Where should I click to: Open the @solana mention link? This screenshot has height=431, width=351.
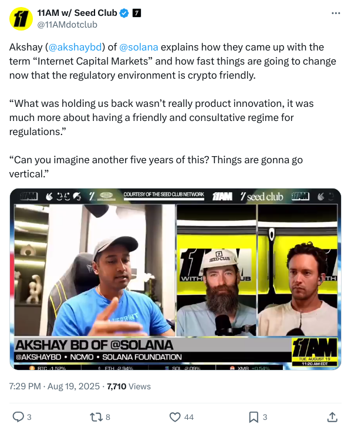click(139, 47)
